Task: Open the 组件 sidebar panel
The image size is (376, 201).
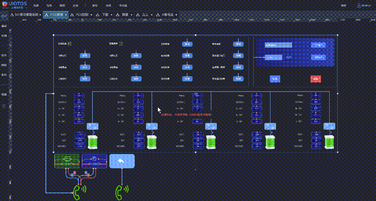Action: [4, 55]
